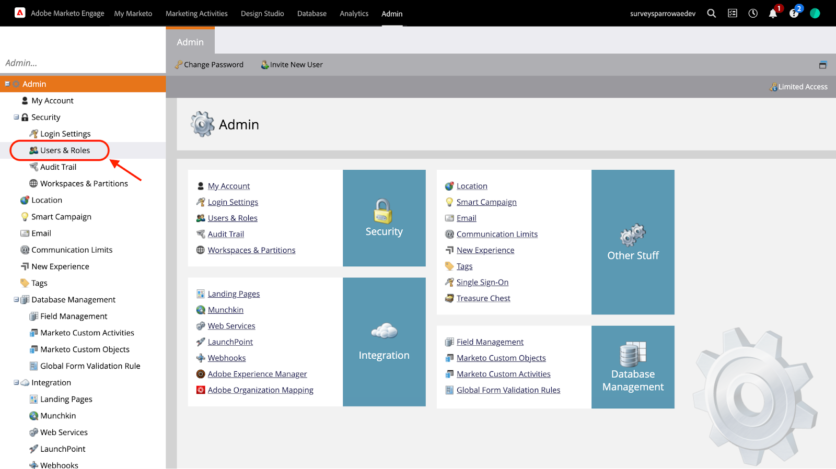The image size is (836, 469).
Task: Open the Single Sign-On link
Action: [x=482, y=283]
